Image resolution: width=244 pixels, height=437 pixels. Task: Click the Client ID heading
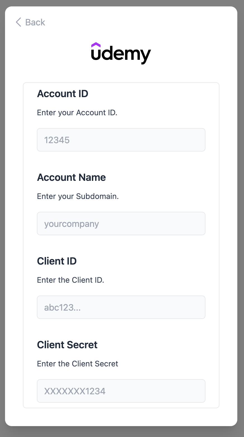tap(57, 261)
